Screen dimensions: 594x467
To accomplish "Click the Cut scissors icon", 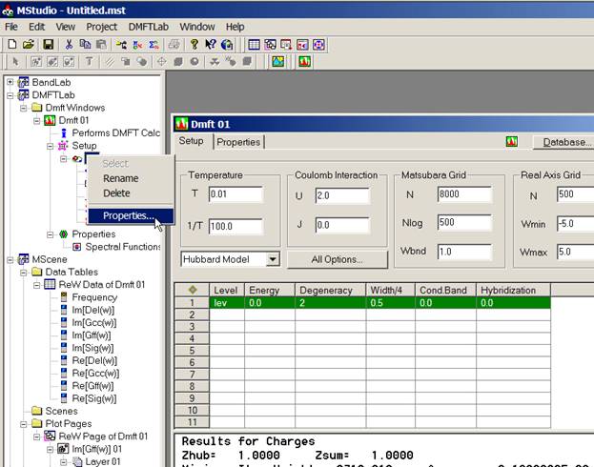I will click(69, 44).
